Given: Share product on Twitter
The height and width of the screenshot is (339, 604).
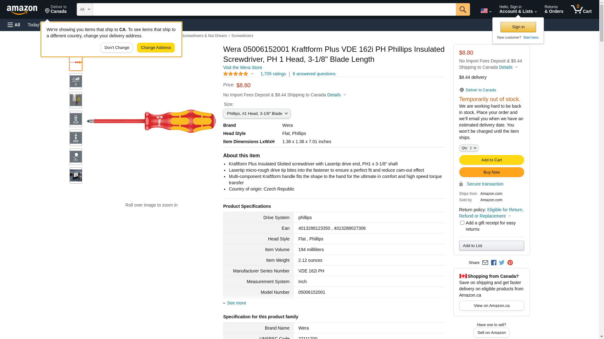Looking at the screenshot, I should (x=502, y=263).
